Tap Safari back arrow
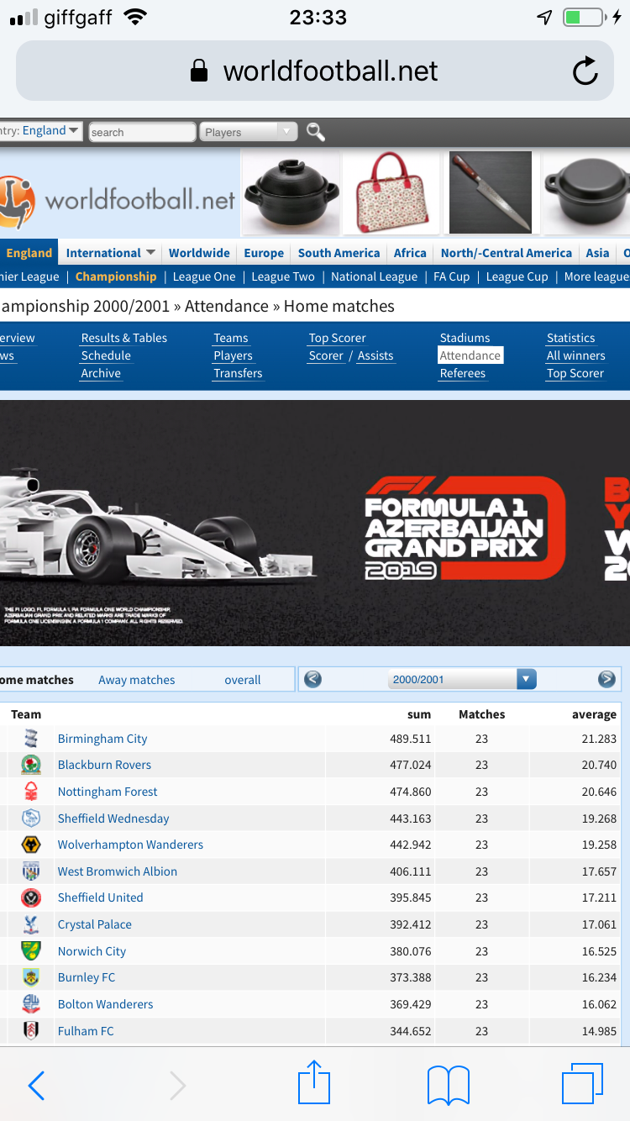Screen dimensions: 630x1121 click(36, 1086)
